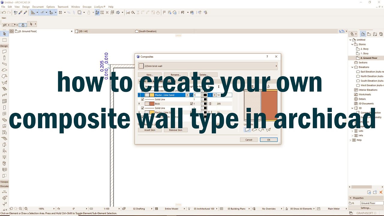Open building material flyout on Plaster - Lime Sand
Viewport: 384px width, 216px height.
187,95
